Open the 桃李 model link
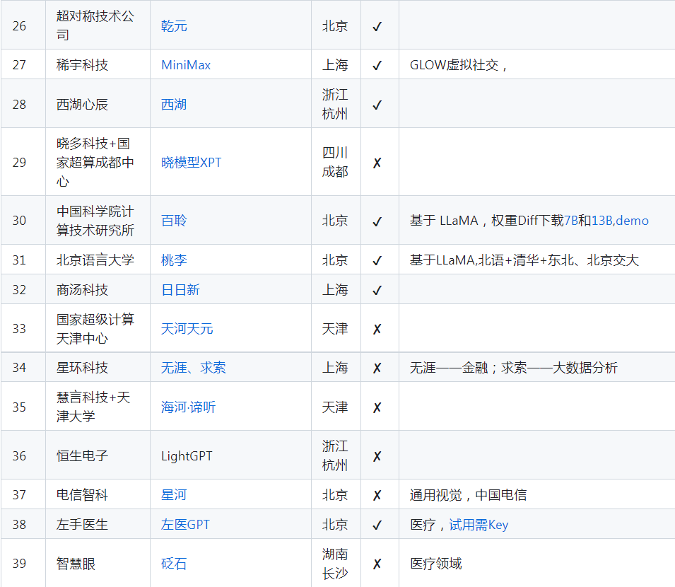Image resolution: width=675 pixels, height=587 pixels. (174, 260)
